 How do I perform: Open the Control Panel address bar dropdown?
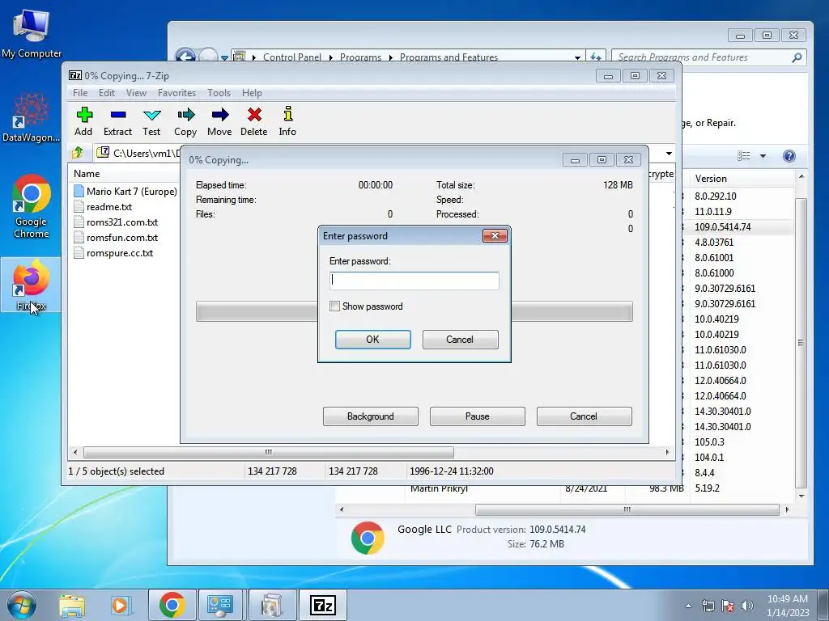(x=577, y=57)
